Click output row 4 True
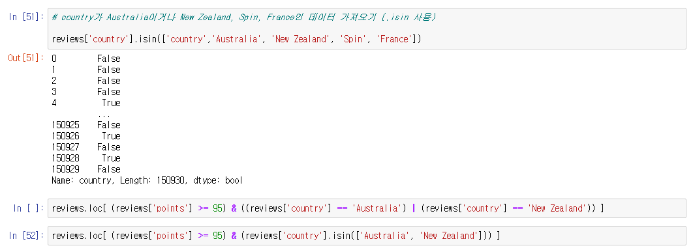The image size is (693, 250). (86, 103)
